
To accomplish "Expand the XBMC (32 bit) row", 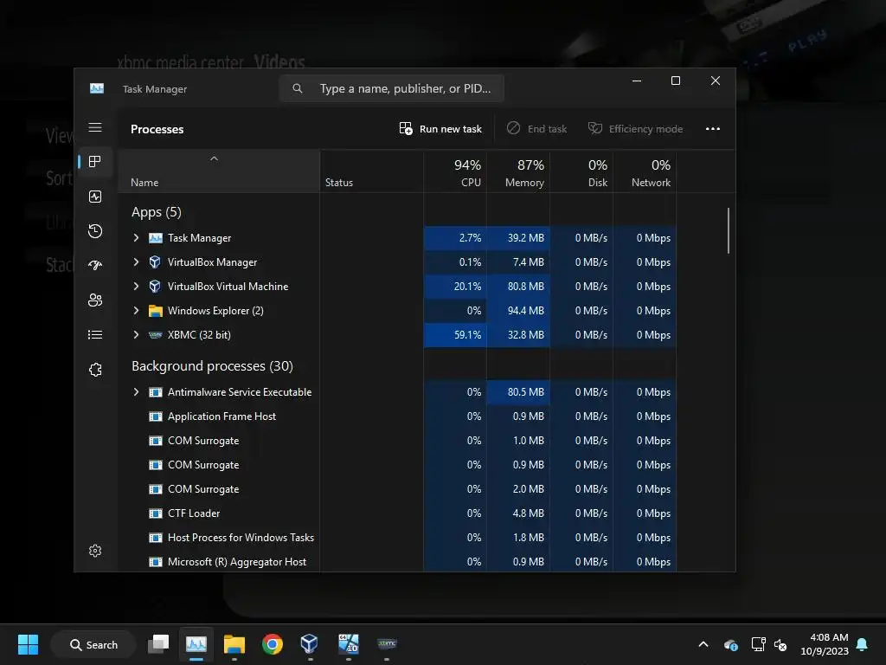I will (x=136, y=335).
